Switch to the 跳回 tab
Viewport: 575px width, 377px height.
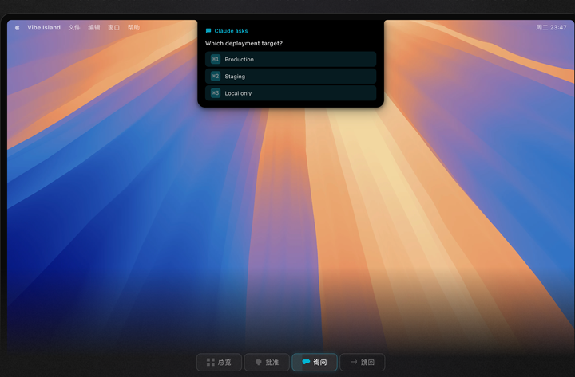[363, 363]
